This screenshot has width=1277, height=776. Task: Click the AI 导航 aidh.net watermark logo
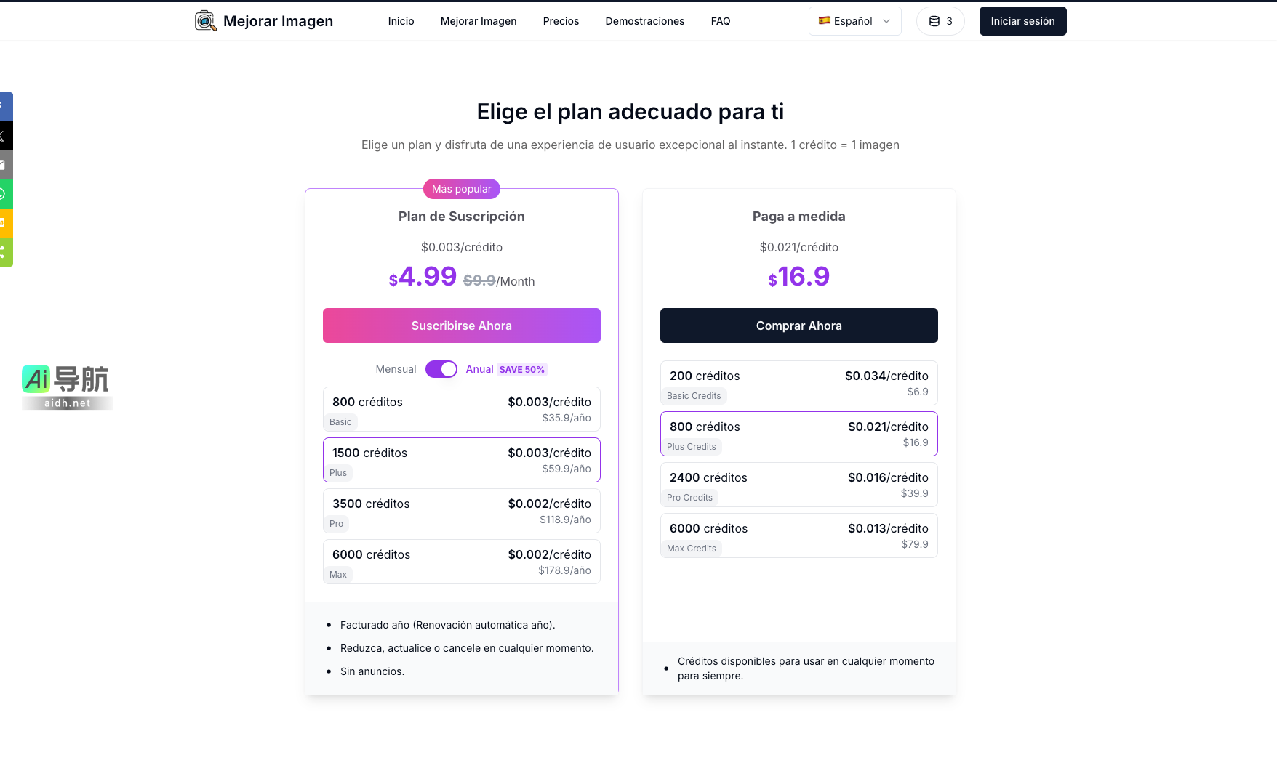coord(67,387)
